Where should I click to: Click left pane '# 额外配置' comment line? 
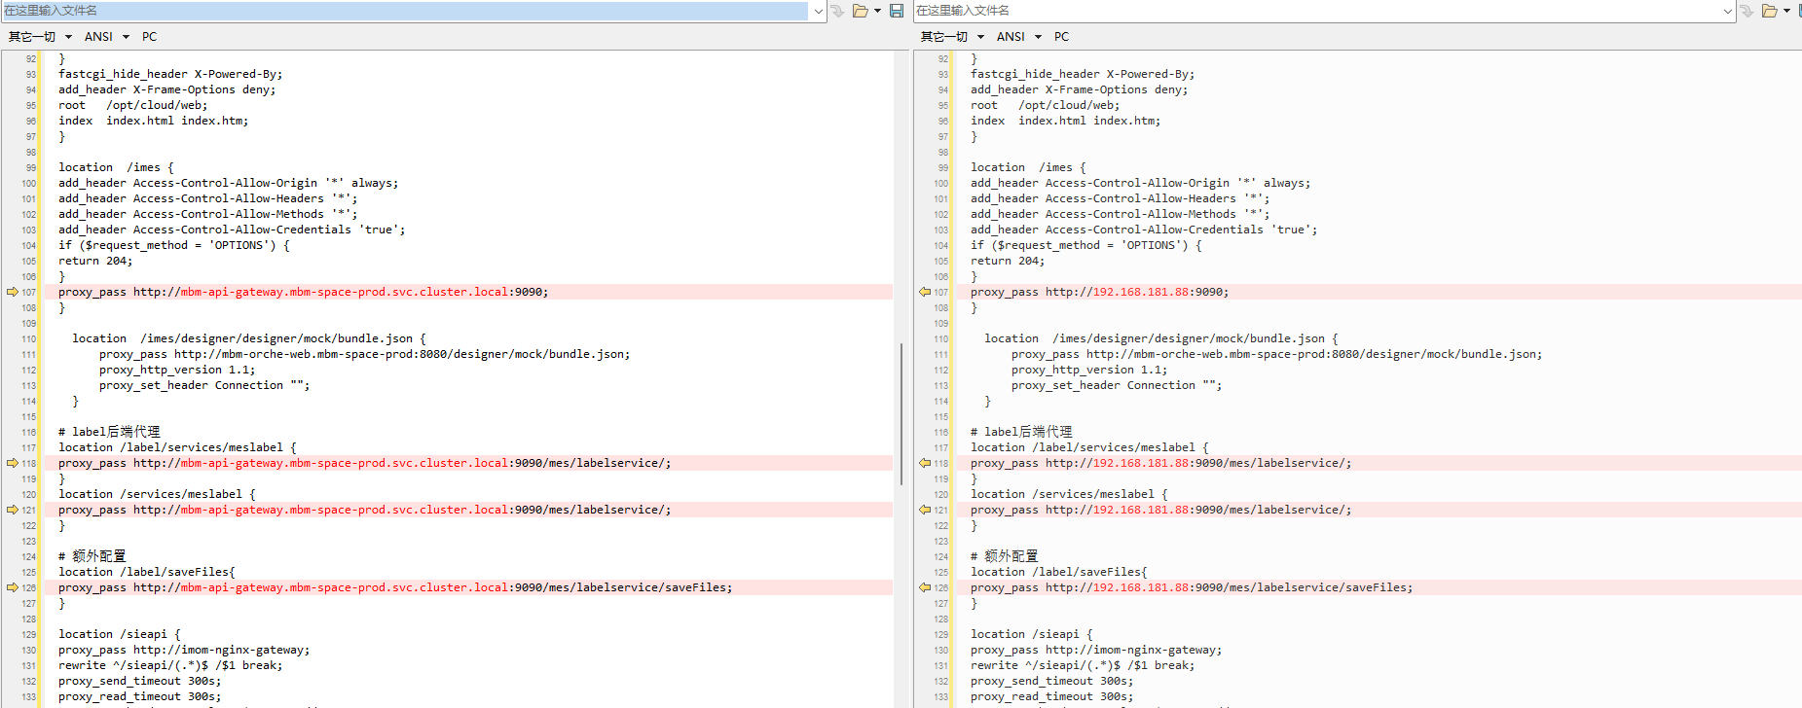pos(92,556)
